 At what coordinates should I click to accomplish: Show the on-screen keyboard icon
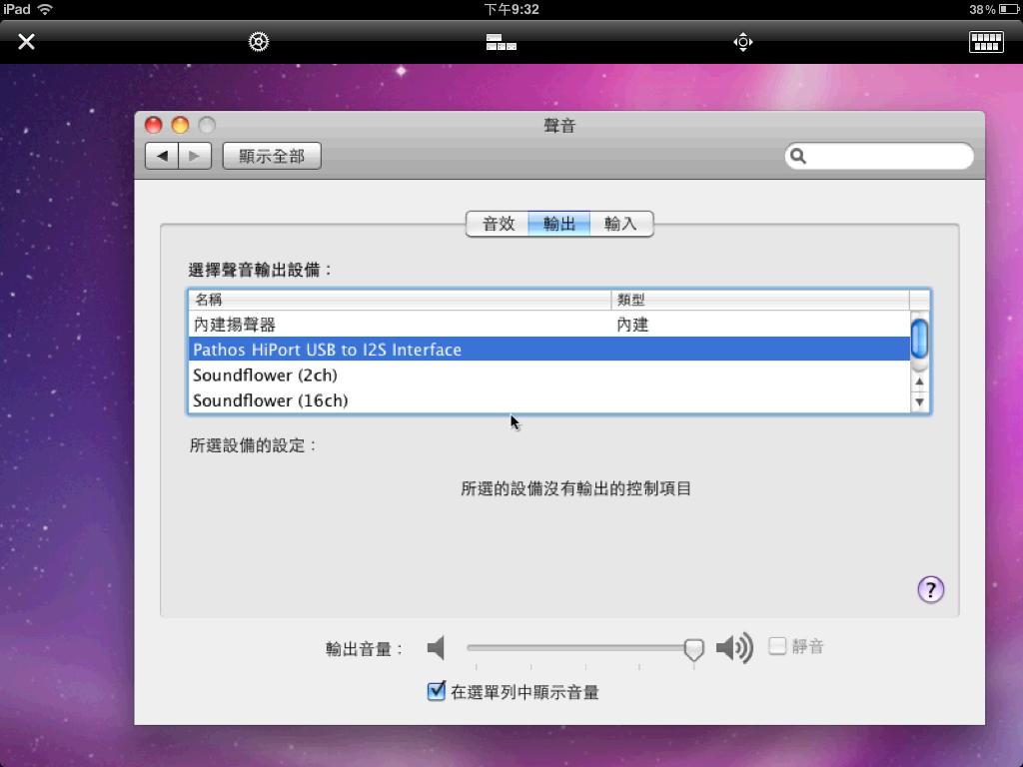986,42
